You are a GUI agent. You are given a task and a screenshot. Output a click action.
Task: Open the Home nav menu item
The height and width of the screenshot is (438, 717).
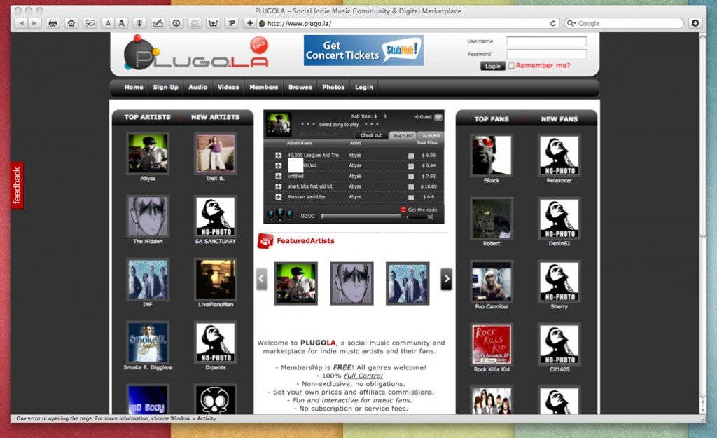click(134, 87)
